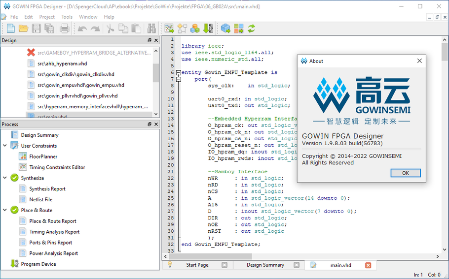Viewport: 449px width, 279px height.
Task: Click the Undo arrow icon
Action: tap(82, 29)
